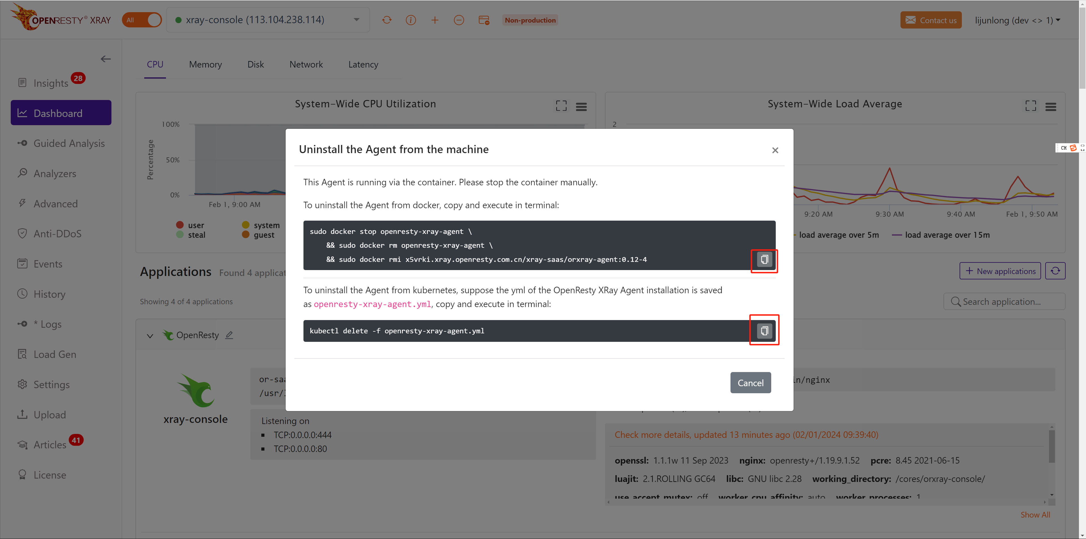Switch to the CPU tab
1086x539 pixels.
coord(155,64)
